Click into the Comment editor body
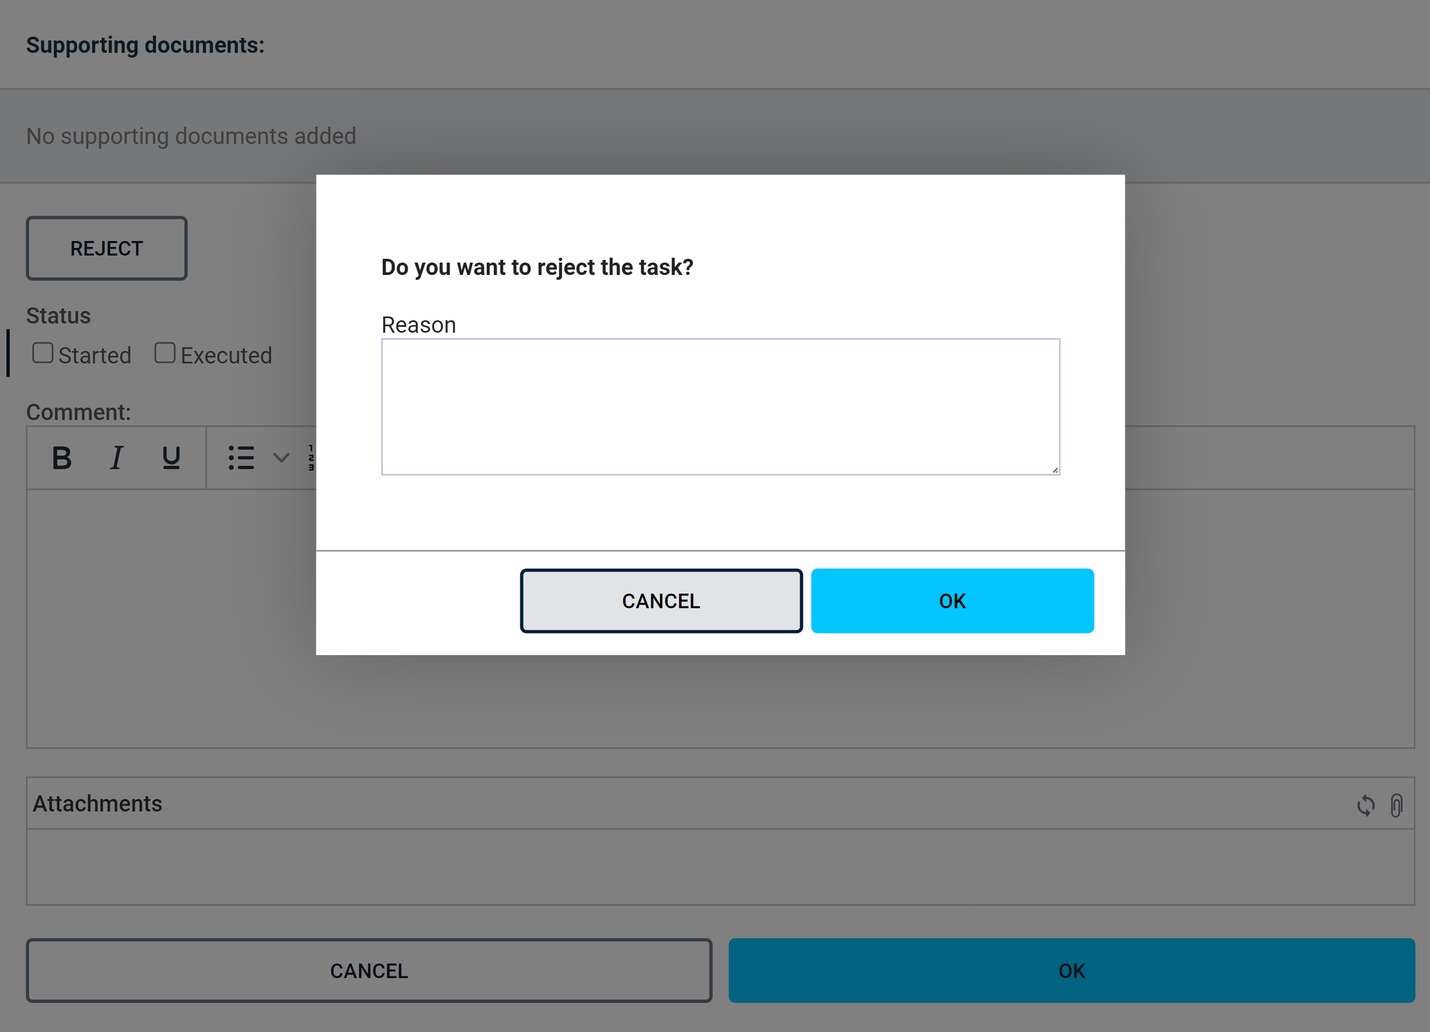Viewport: 1430px width, 1032px height. pos(721,618)
